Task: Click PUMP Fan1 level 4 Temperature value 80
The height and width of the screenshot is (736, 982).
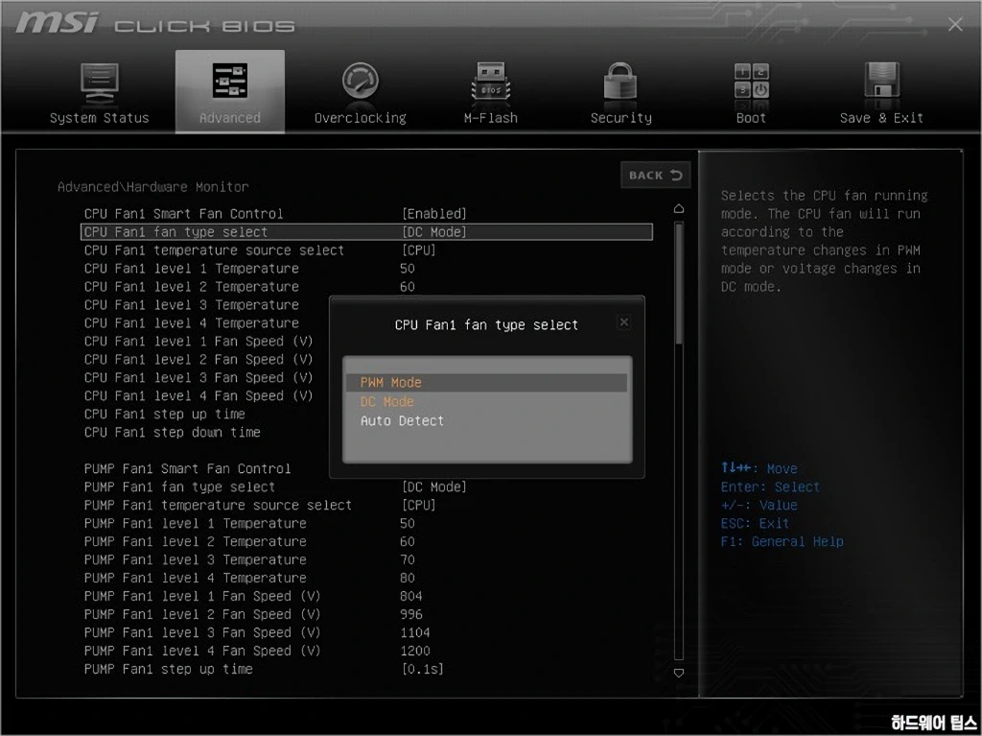Action: (x=407, y=578)
